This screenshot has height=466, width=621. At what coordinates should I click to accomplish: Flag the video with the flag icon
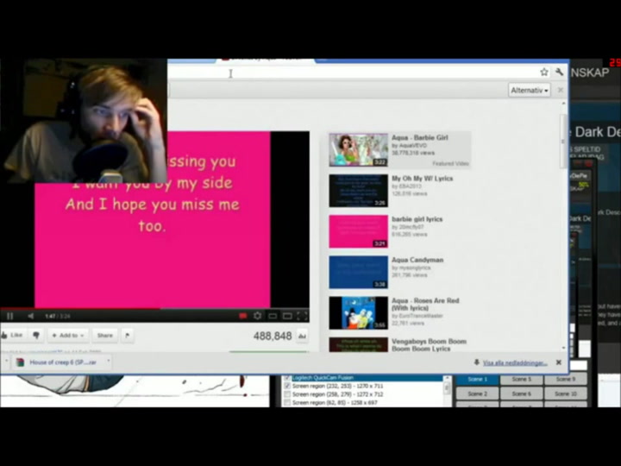128,335
